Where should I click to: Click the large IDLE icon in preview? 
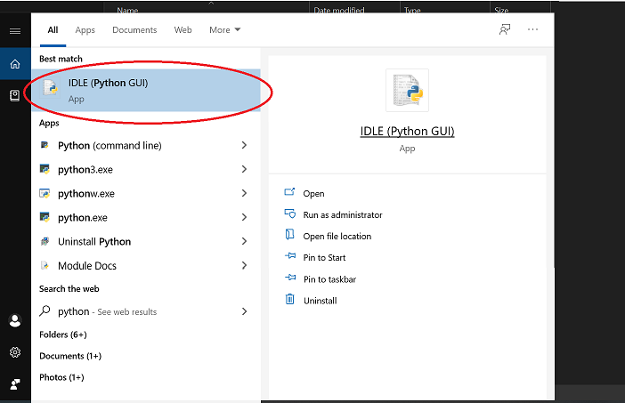tap(407, 91)
